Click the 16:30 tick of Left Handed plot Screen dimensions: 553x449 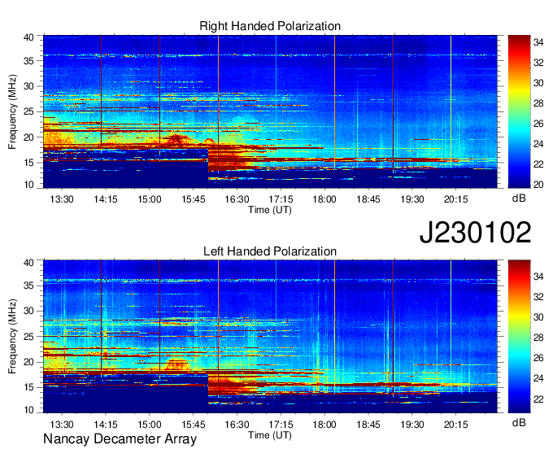click(237, 425)
